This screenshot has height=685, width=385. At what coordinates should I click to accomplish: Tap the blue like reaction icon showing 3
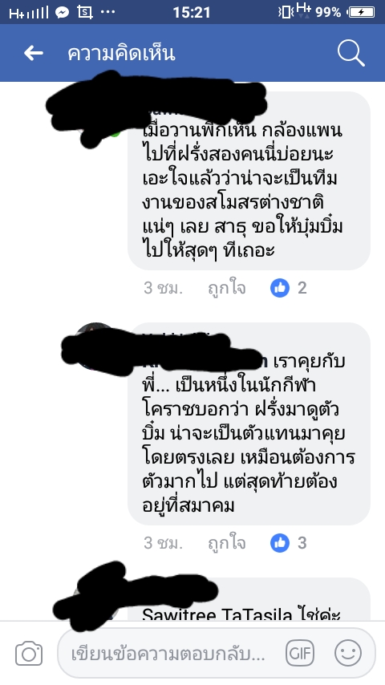[280, 543]
